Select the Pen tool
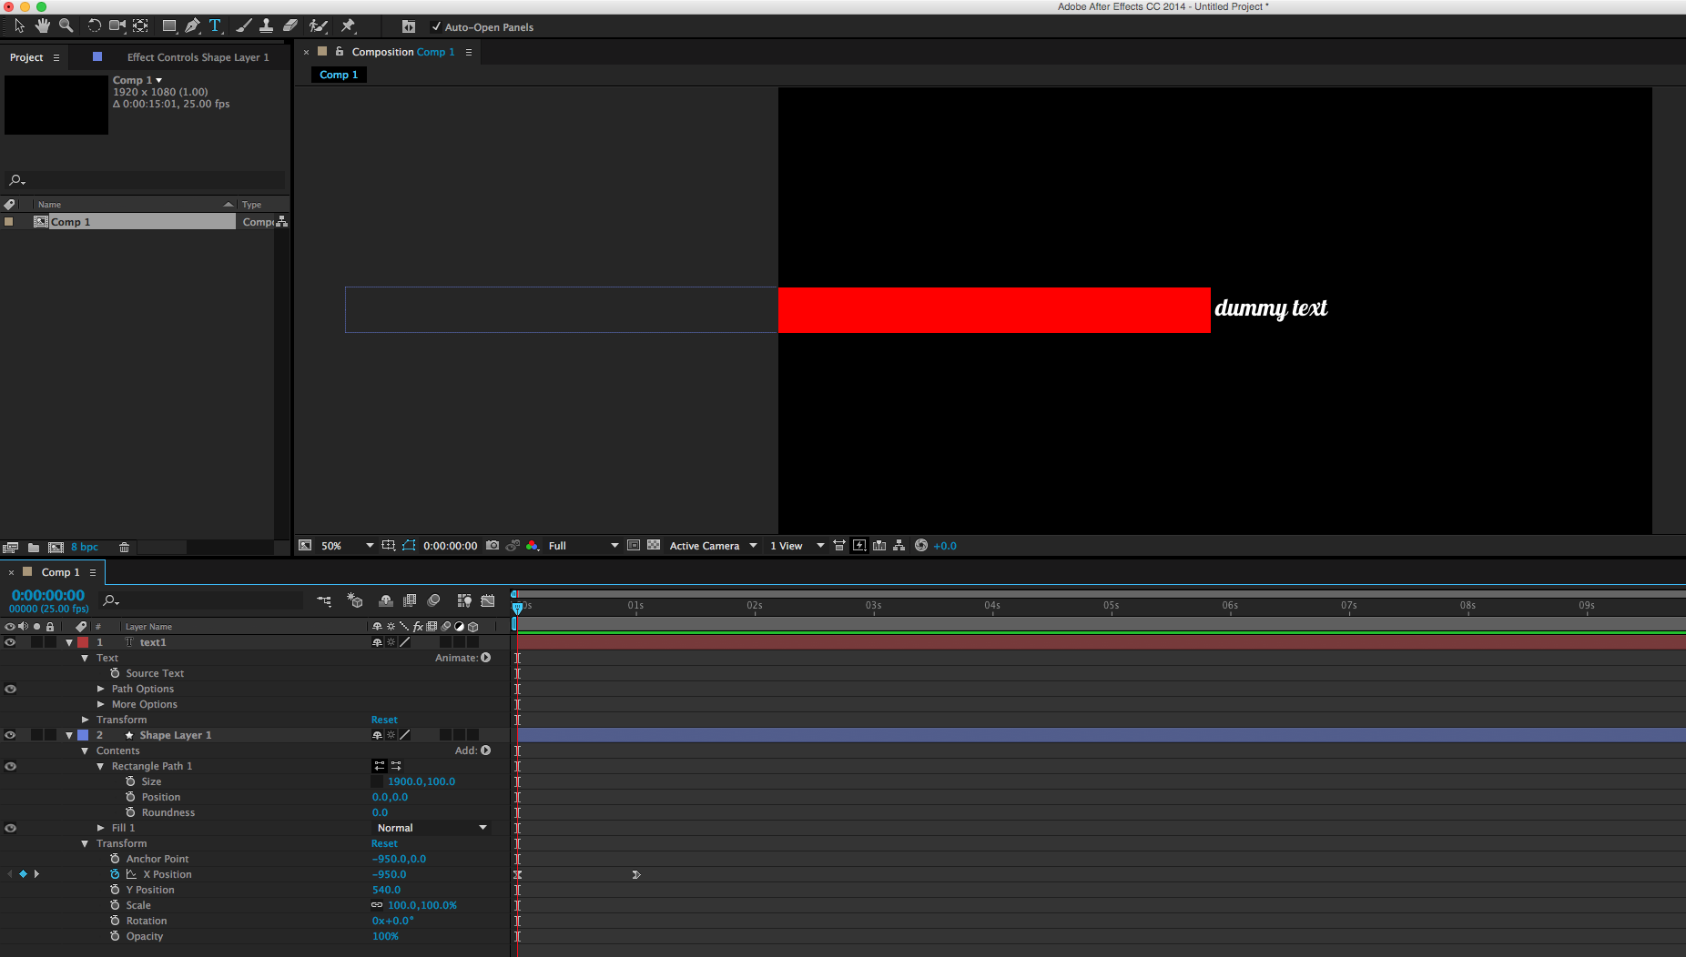1686x957 pixels. pos(192,25)
